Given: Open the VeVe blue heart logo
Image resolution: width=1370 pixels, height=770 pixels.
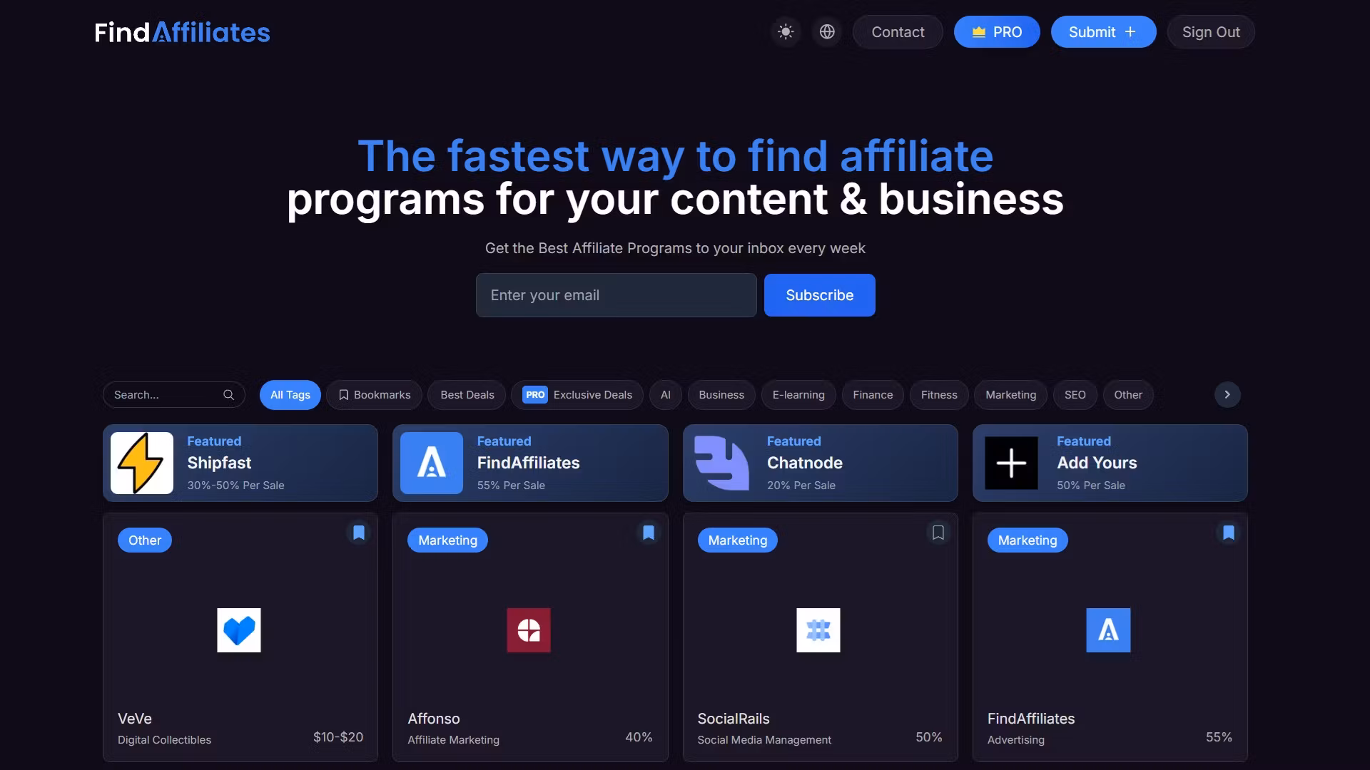Looking at the screenshot, I should (239, 630).
